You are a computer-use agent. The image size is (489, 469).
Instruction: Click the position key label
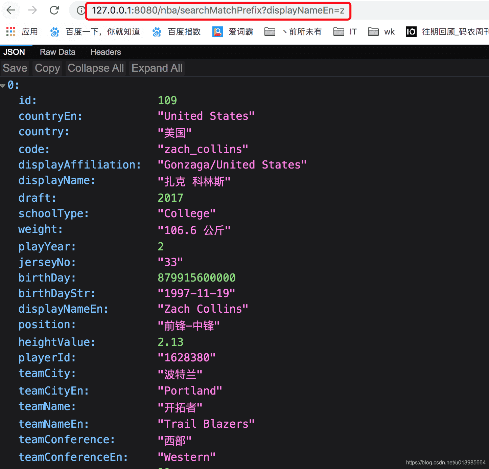47,325
